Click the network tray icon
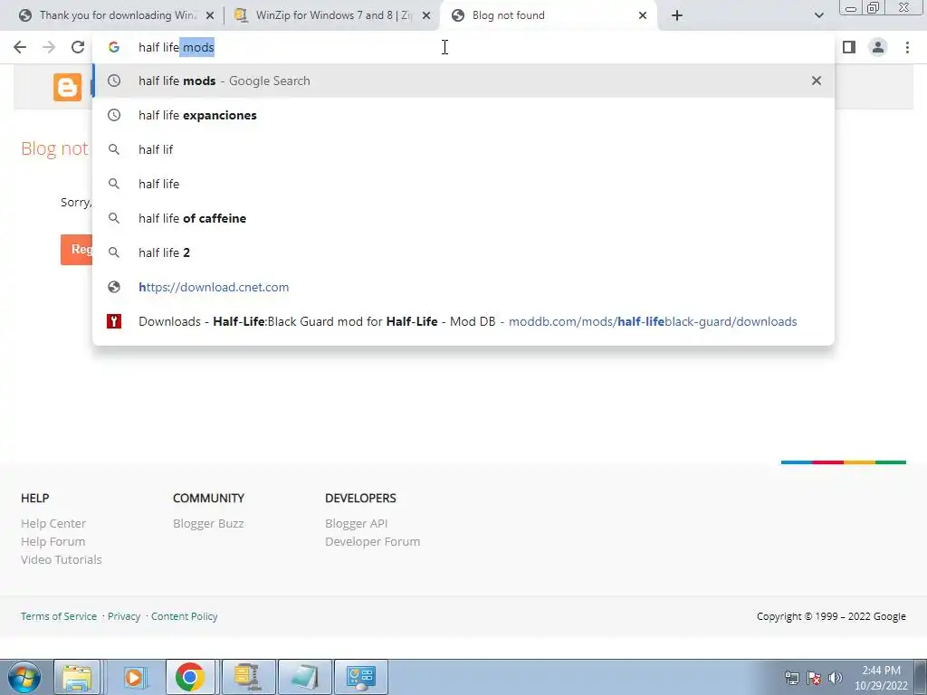Viewport: 927px width, 695px height. (791, 678)
